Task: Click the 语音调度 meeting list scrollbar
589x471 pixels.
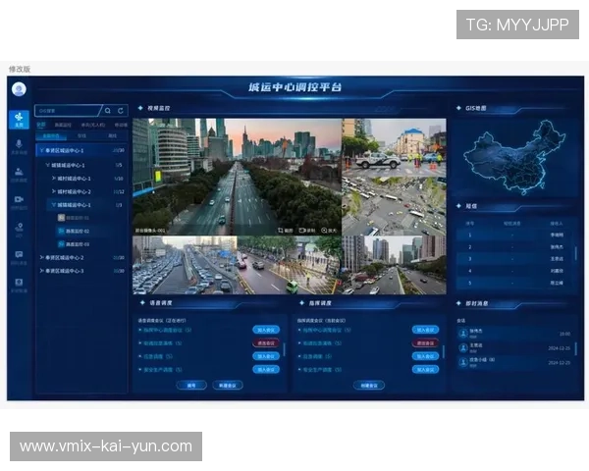Action: pos(285,349)
